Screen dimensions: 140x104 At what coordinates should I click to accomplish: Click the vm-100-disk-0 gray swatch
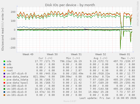pyautogui.click(x=4, y=86)
